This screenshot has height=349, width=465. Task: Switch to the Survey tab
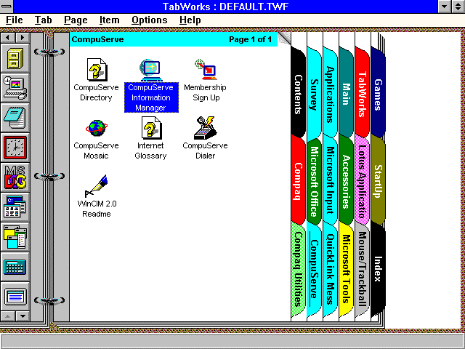315,94
